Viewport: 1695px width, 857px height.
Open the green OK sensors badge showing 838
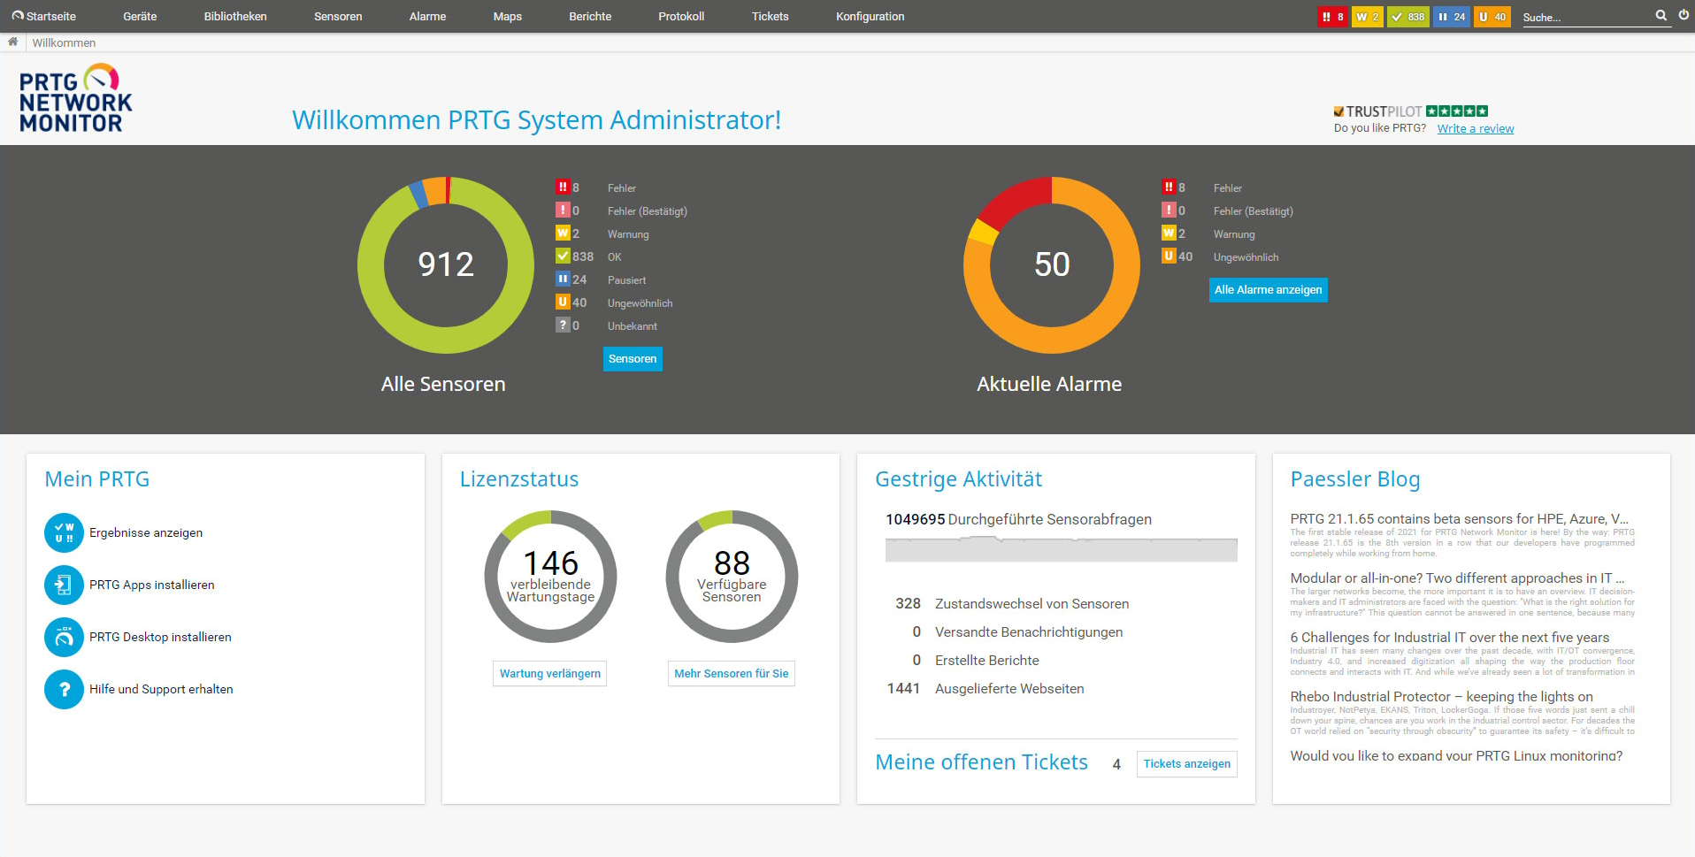point(1407,17)
